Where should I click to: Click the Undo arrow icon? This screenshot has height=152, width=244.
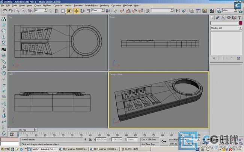pyautogui.click(x=5, y=11)
